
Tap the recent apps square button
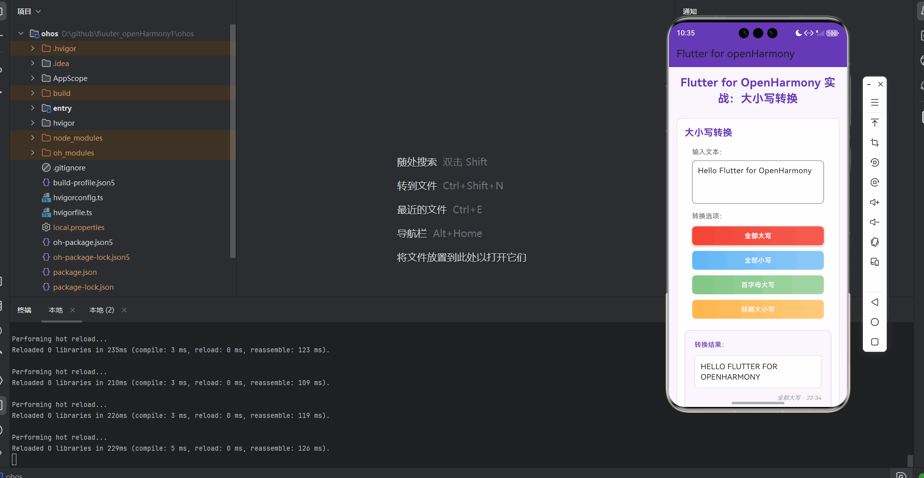(875, 342)
